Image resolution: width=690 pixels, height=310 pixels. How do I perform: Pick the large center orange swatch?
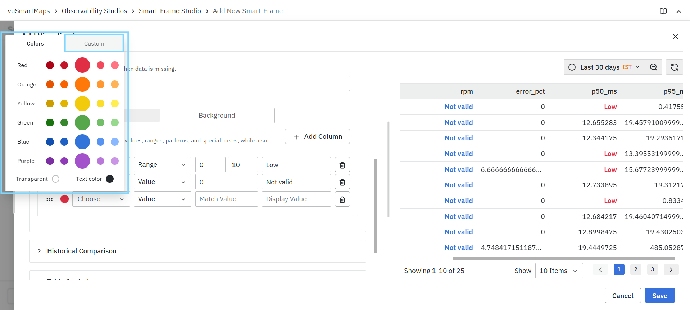82,84
